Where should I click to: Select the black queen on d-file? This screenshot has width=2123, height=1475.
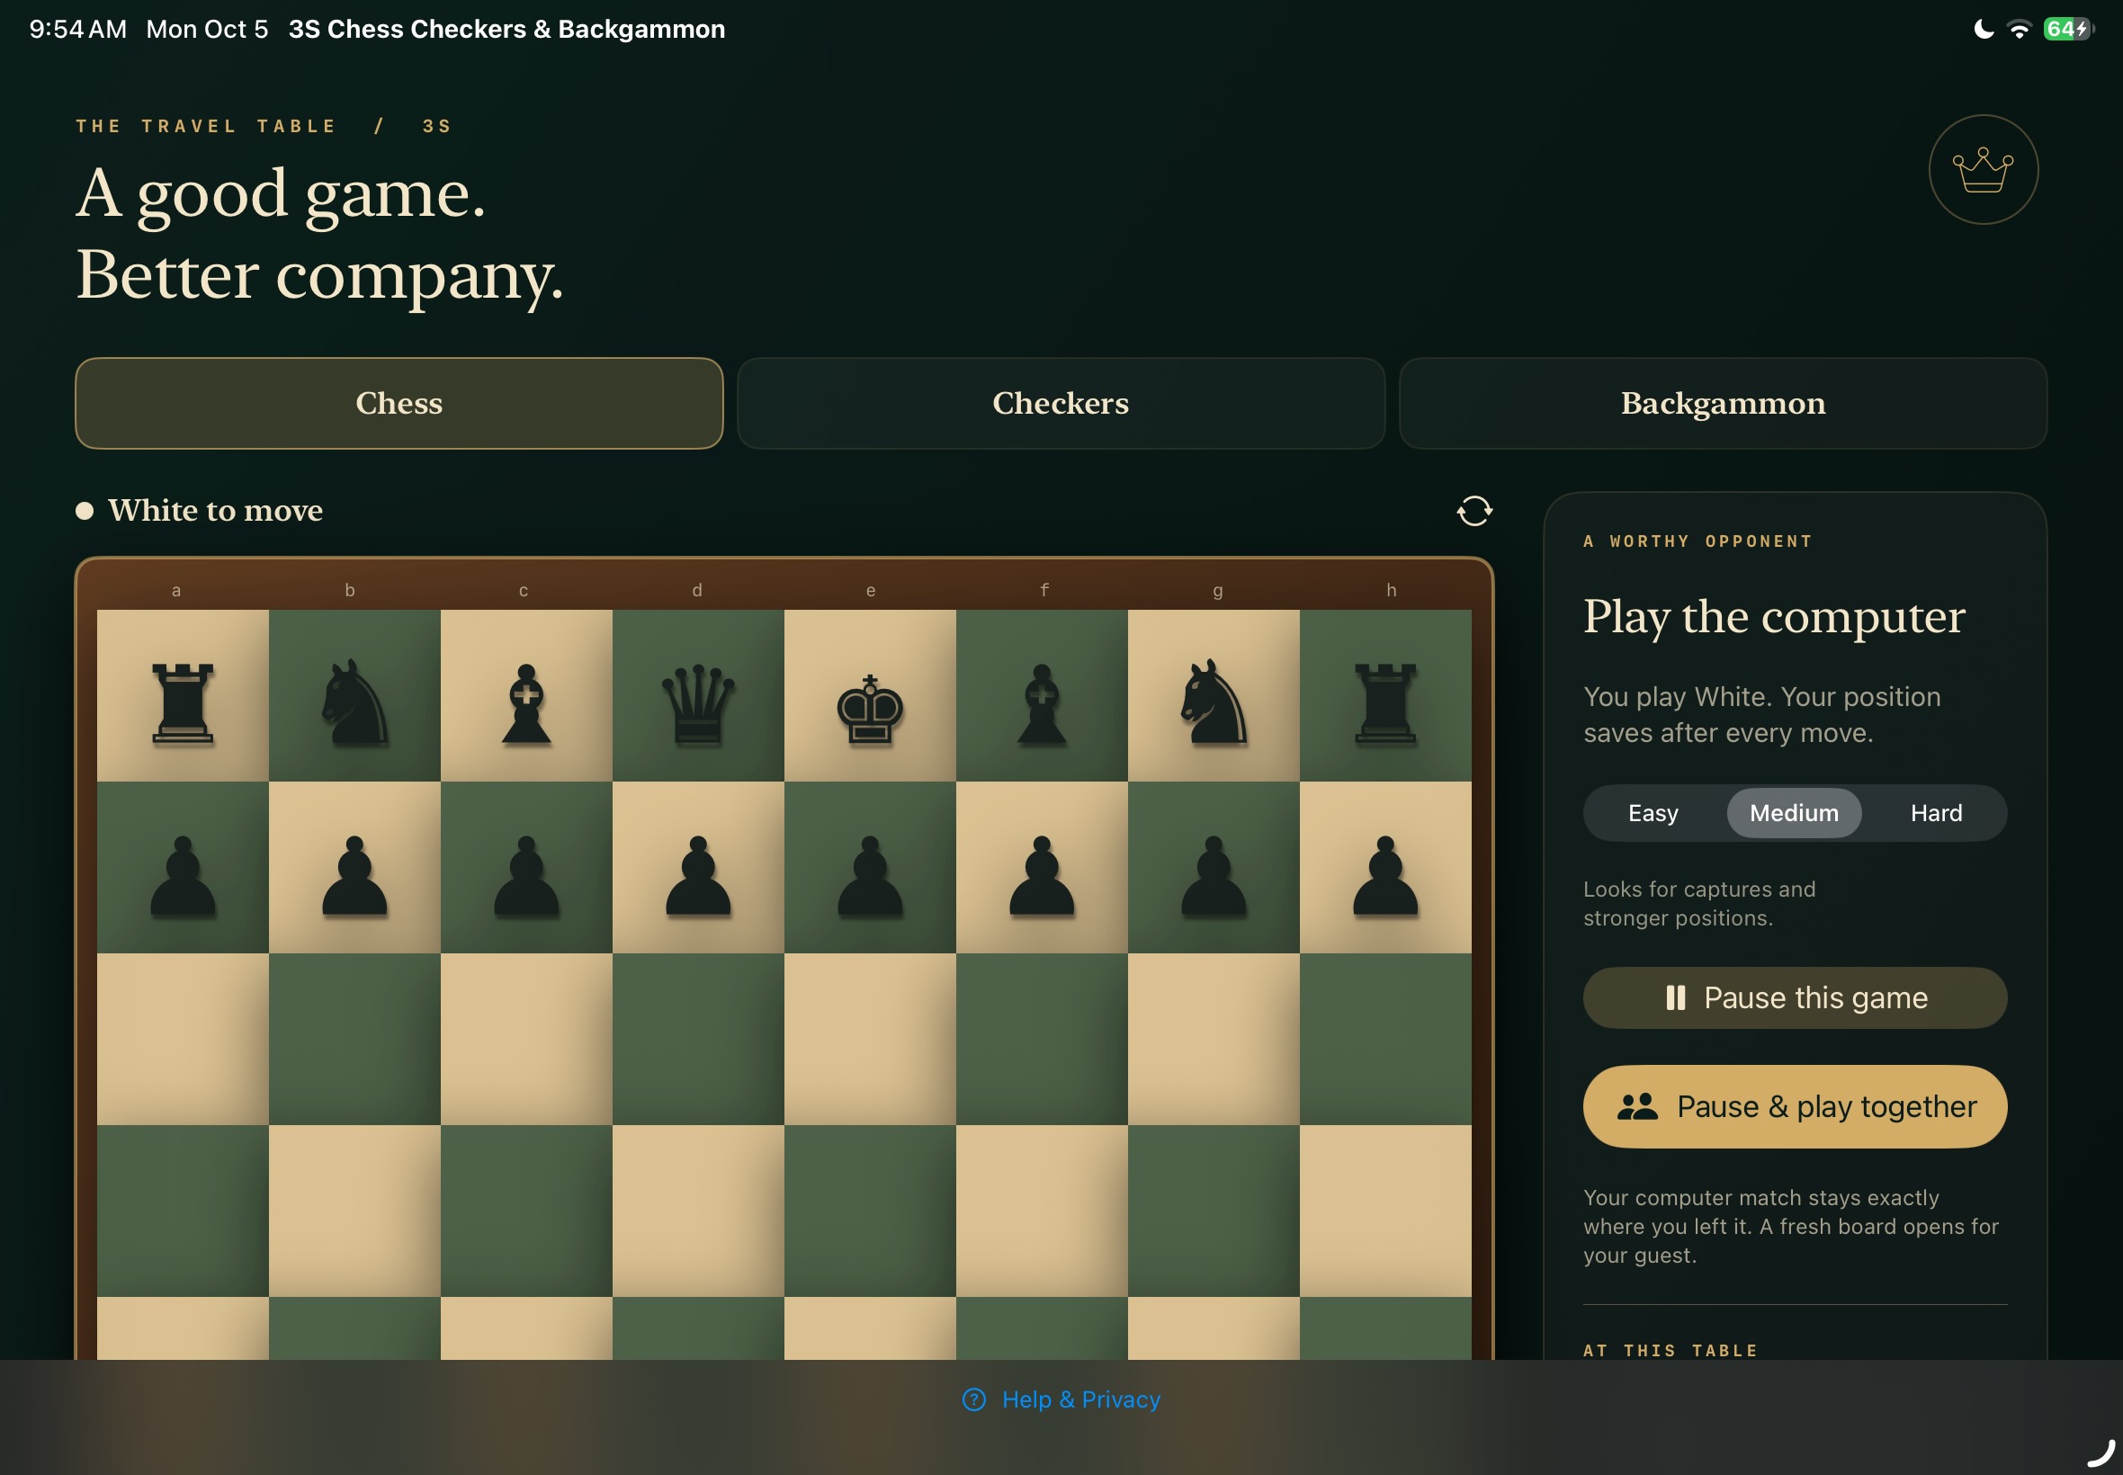point(698,703)
